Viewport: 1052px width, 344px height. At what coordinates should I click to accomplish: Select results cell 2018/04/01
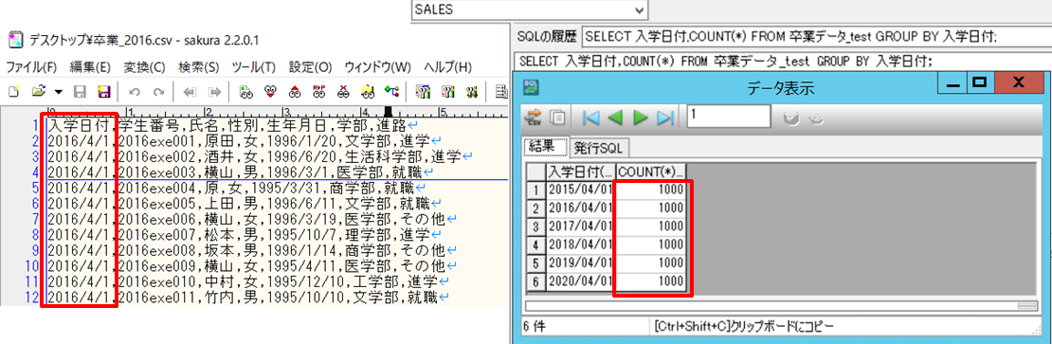tap(580, 244)
